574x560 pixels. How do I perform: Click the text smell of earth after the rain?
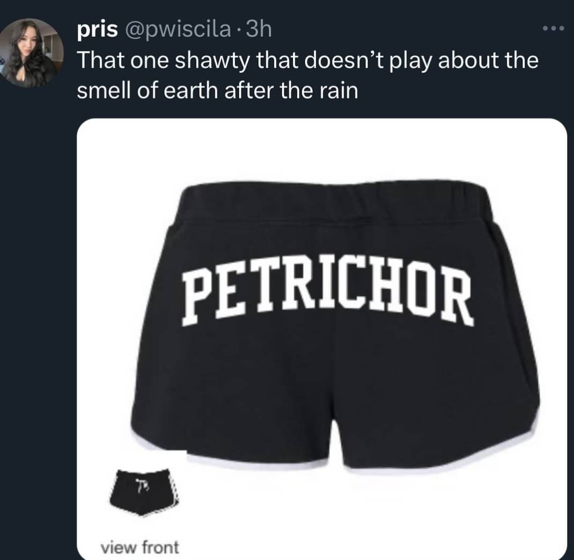tap(218, 91)
